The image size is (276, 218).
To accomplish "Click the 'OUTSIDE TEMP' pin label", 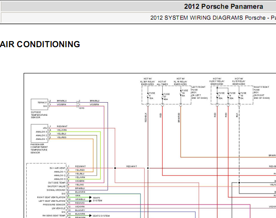I will (x=56, y=183).
